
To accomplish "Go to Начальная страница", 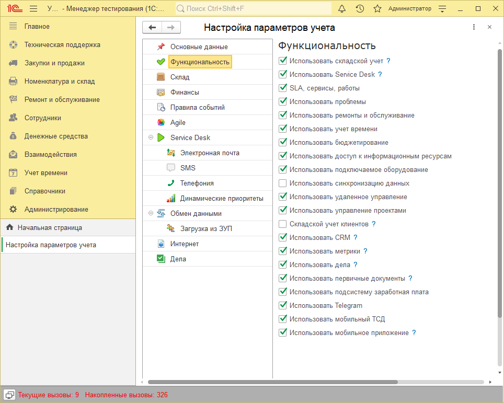I will coord(50,228).
